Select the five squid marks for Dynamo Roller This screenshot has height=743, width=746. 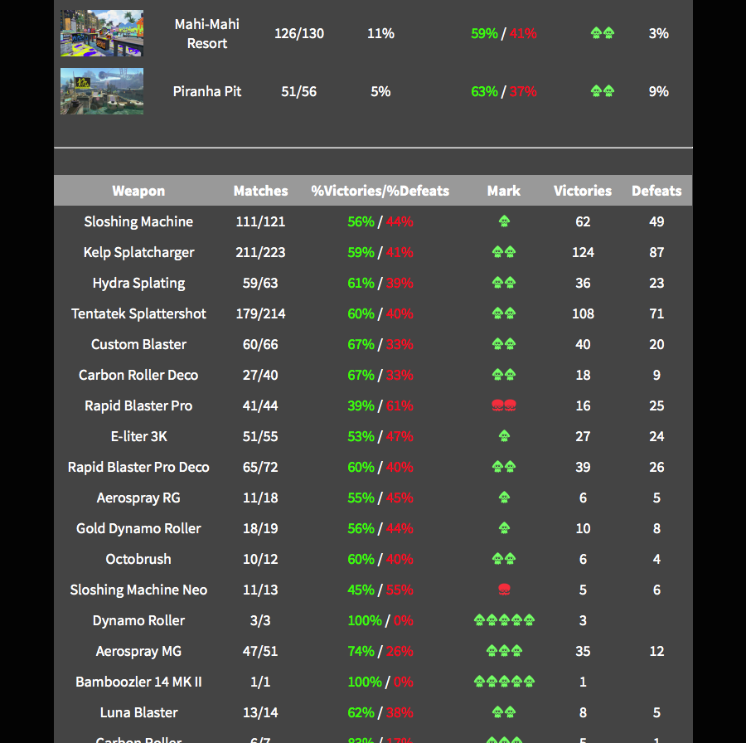click(x=503, y=620)
